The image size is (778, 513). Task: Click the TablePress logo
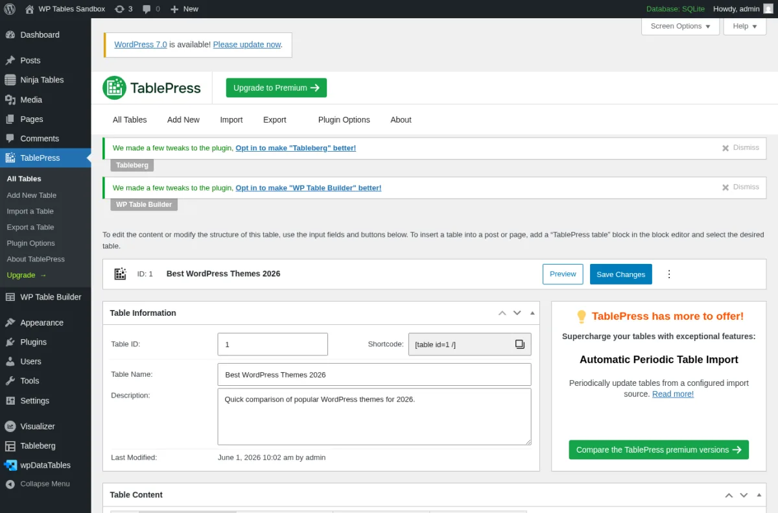[152, 88]
